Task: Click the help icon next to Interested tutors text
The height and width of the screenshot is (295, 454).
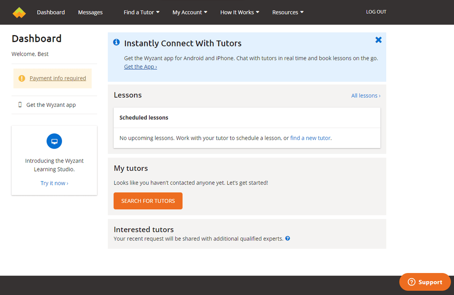Action: tap(288, 239)
